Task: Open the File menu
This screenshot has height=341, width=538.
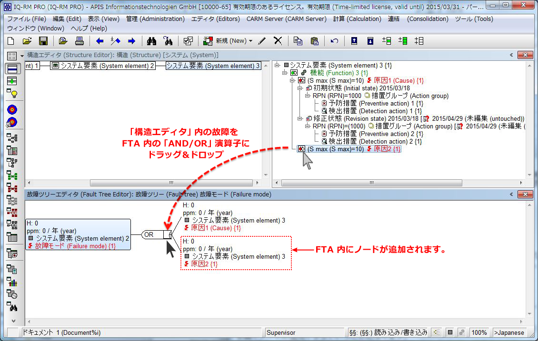Action: 26,19
